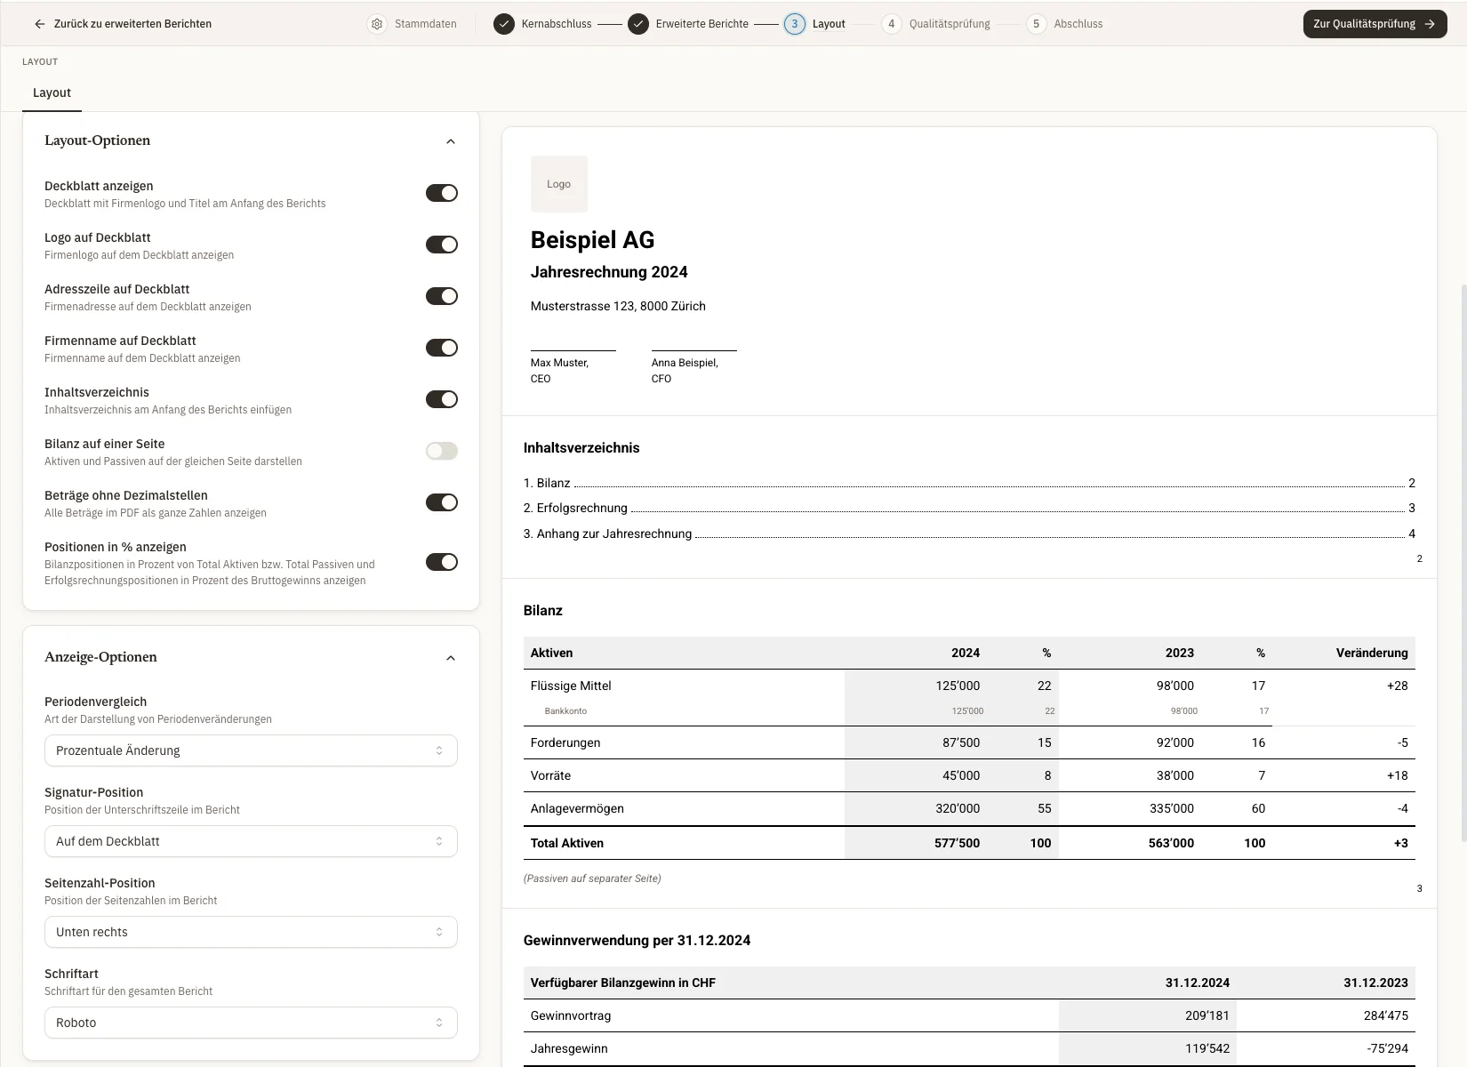Jump to Abschluss step label

tap(1078, 24)
